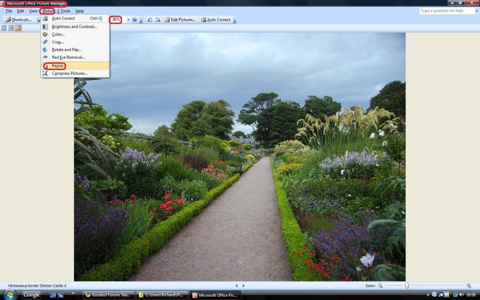
Task: Open the zoom percentage dropdown arrow
Action: [128, 20]
